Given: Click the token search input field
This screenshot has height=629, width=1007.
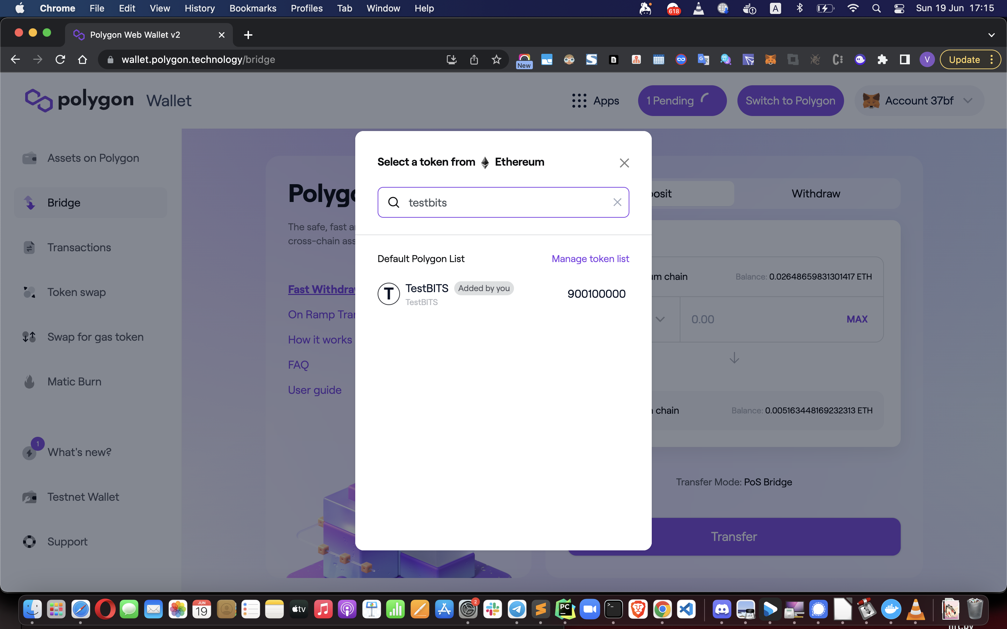Looking at the screenshot, I should pyautogui.click(x=503, y=202).
